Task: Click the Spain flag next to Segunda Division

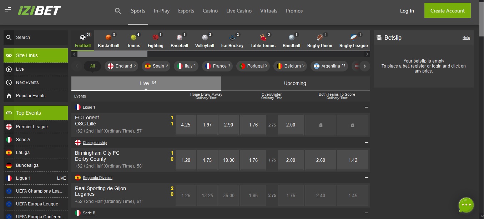Action: [x=78, y=178]
